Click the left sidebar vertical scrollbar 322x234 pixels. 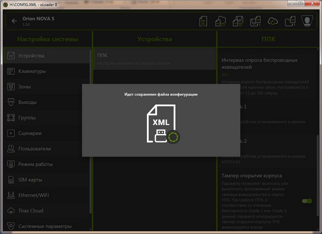(90, 131)
